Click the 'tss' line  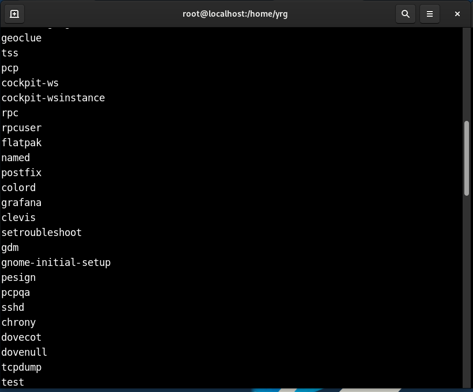(10, 53)
